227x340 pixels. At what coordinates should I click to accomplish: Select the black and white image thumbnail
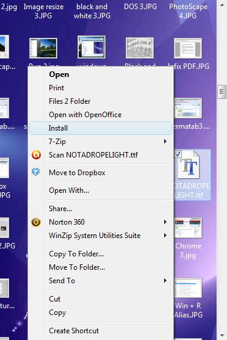coord(140,48)
